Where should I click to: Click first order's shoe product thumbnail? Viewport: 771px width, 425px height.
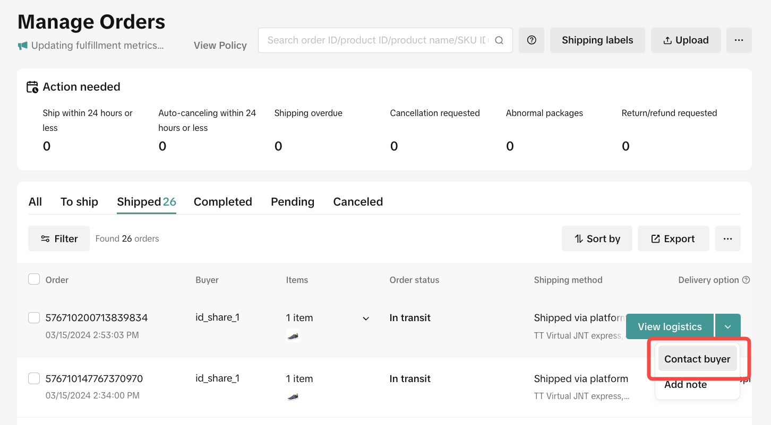(293, 335)
